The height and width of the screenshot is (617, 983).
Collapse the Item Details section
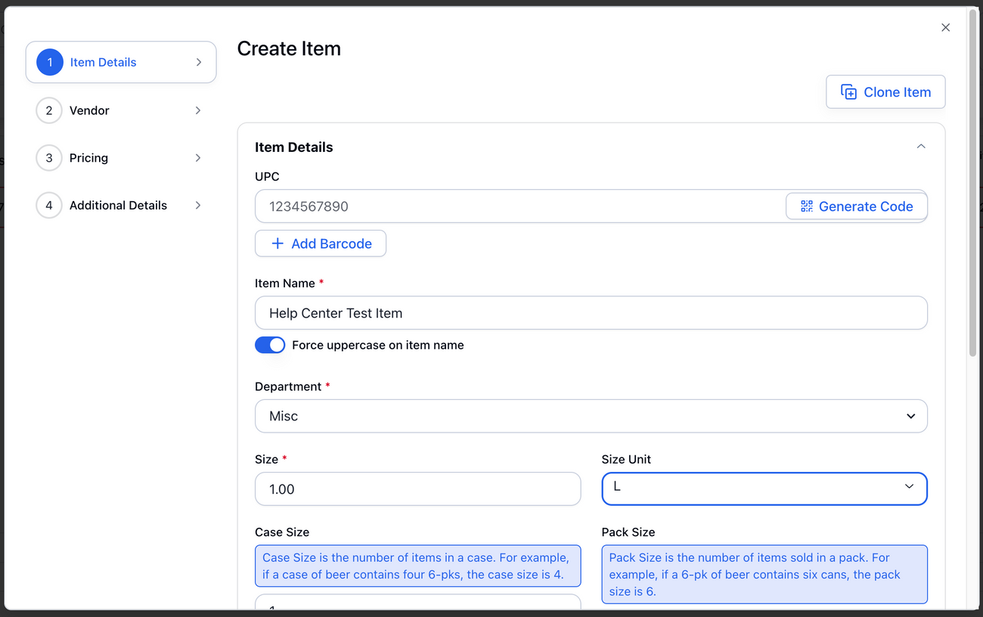pos(921,147)
